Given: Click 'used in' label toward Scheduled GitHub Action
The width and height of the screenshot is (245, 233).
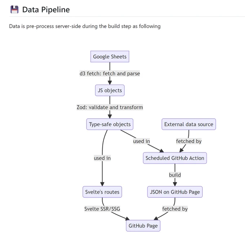Looking at the screenshot, I should (141, 141).
